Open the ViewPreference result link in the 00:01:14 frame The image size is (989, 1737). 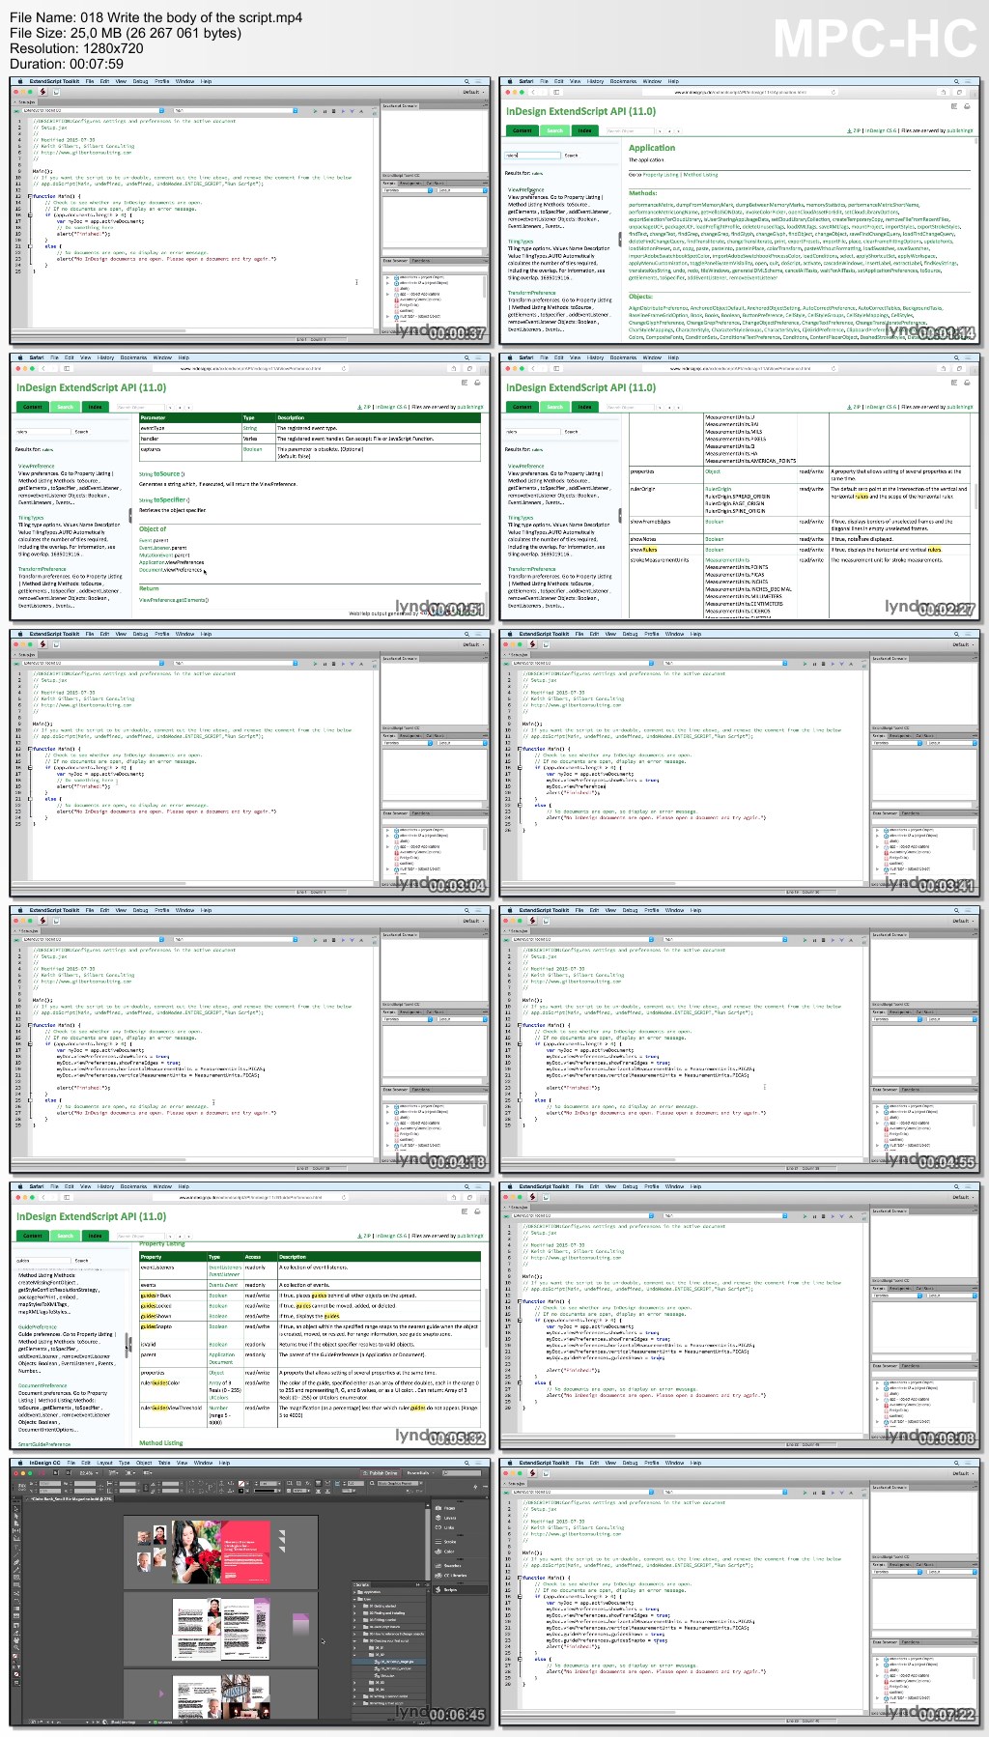point(526,190)
